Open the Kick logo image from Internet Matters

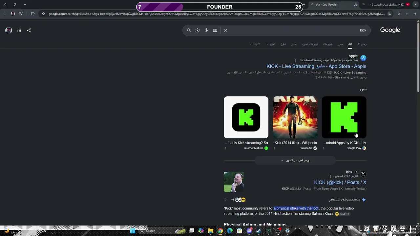tap(246, 117)
